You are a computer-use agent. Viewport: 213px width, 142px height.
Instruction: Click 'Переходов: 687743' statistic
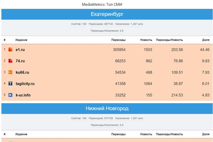pos(101,24)
